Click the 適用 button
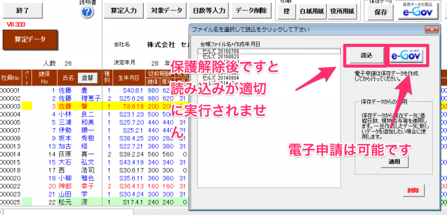The height and width of the screenshot is (215, 447). [x=395, y=162]
